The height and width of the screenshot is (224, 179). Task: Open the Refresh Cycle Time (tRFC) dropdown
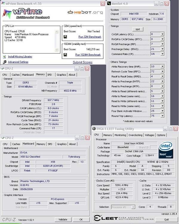pos(162,71)
